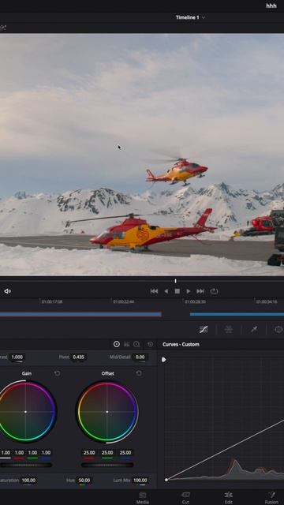Stop playback
284x505 pixels.
[x=177, y=291]
